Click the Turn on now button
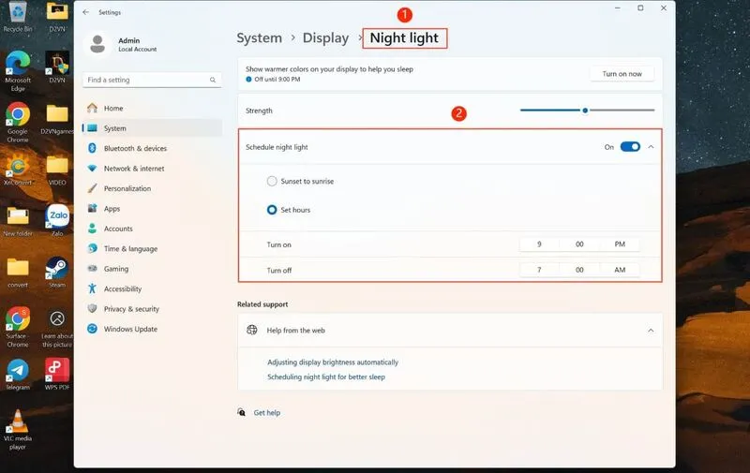This screenshot has width=750, height=473. [622, 74]
